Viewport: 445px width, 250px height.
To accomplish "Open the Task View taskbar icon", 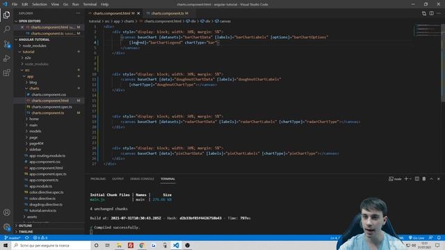I will pos(108,245).
